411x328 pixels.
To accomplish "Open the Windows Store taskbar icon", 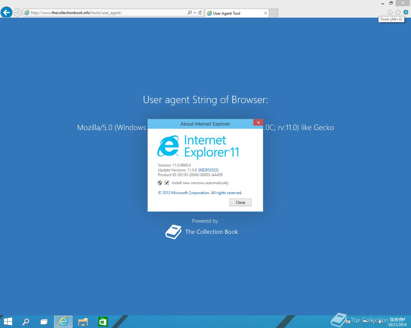I will pos(103,322).
